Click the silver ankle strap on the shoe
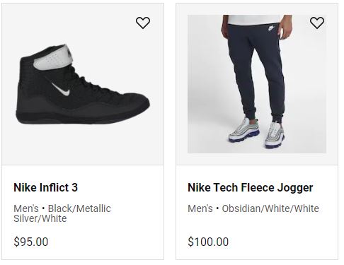Viewport: 344px width, 265px height. point(52,58)
